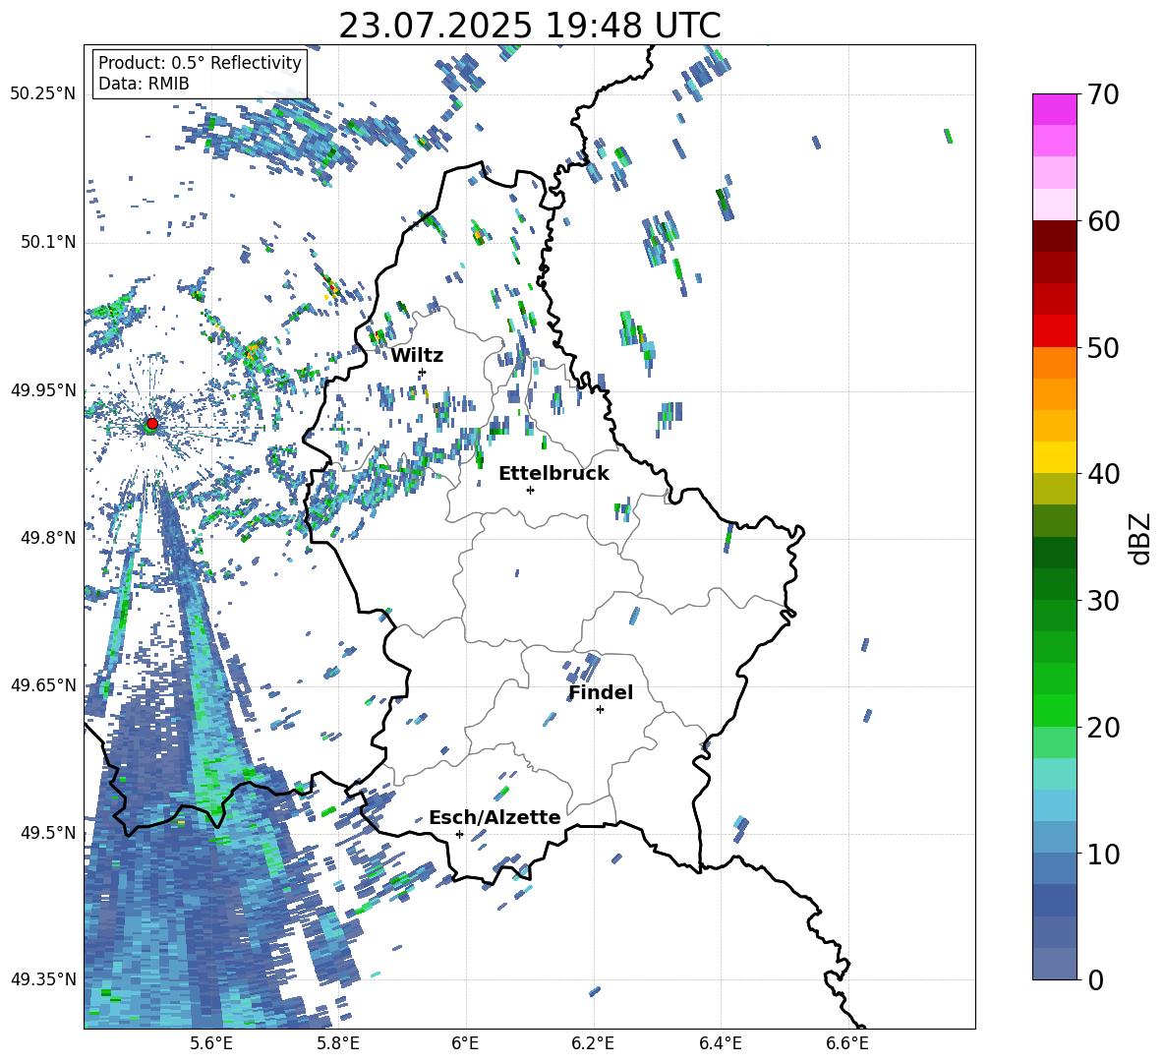The width and height of the screenshot is (1164, 1063).
Task: Click the bright red colorbar swatch just above the 50 tick
Action: (1054, 331)
